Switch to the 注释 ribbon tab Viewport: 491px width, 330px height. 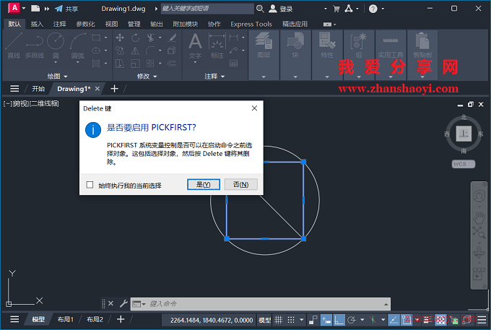click(x=59, y=24)
